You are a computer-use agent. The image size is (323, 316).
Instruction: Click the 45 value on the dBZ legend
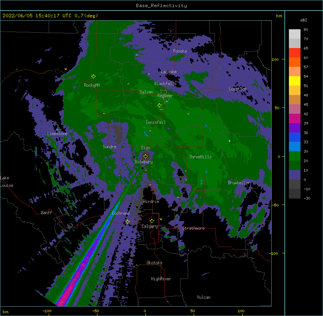(x=306, y=105)
